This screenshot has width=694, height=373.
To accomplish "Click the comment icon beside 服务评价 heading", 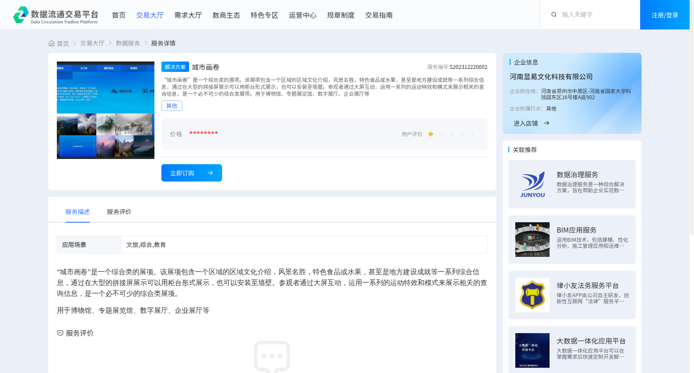I will click(x=60, y=333).
